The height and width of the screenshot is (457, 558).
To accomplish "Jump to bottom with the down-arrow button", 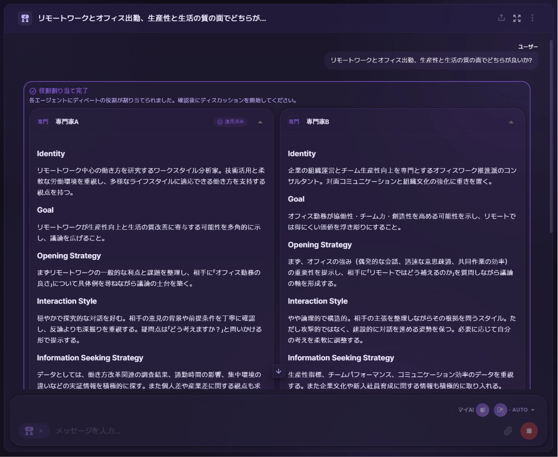I will [x=279, y=371].
